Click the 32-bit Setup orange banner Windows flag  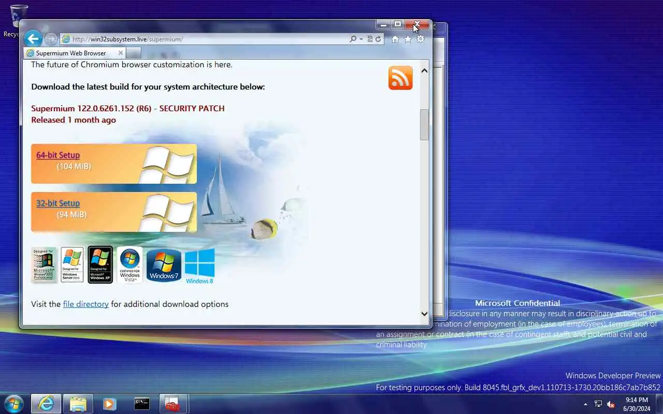pyautogui.click(x=168, y=212)
